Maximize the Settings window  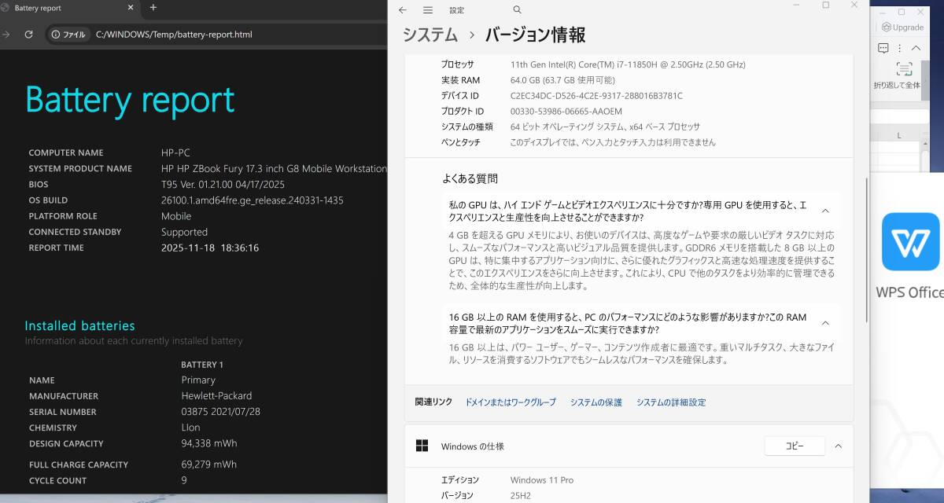(825, 5)
